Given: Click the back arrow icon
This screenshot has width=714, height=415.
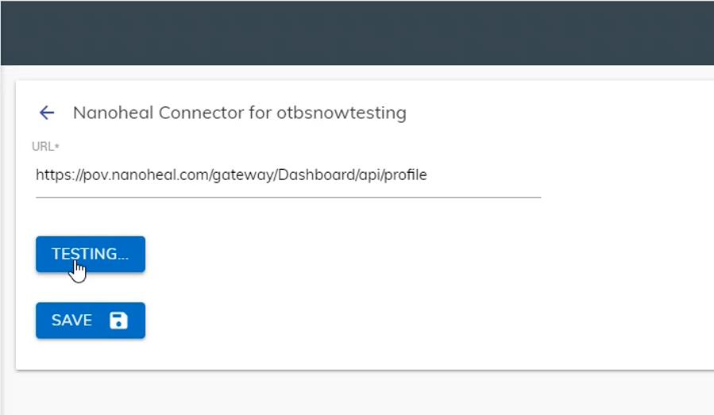Looking at the screenshot, I should tap(47, 113).
